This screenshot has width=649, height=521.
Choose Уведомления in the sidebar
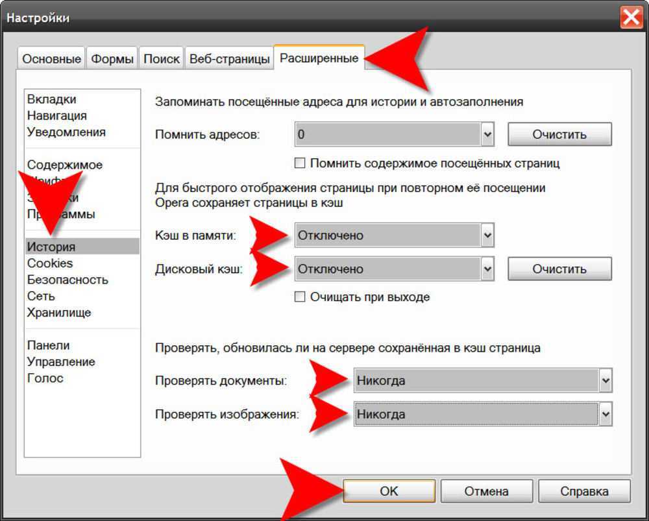click(66, 132)
